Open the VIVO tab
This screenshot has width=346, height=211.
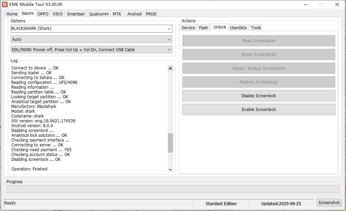(57, 14)
